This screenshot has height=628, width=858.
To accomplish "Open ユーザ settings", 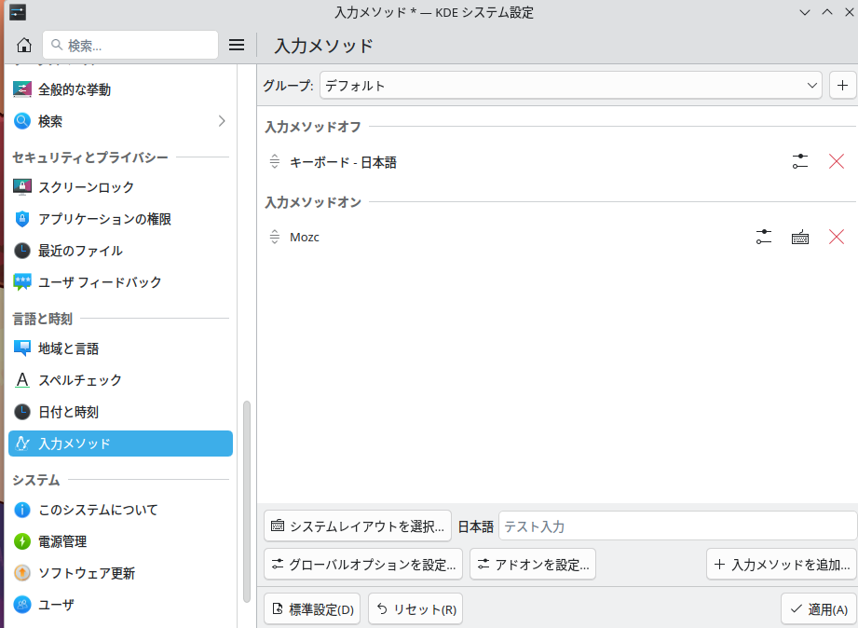I will [120, 605].
